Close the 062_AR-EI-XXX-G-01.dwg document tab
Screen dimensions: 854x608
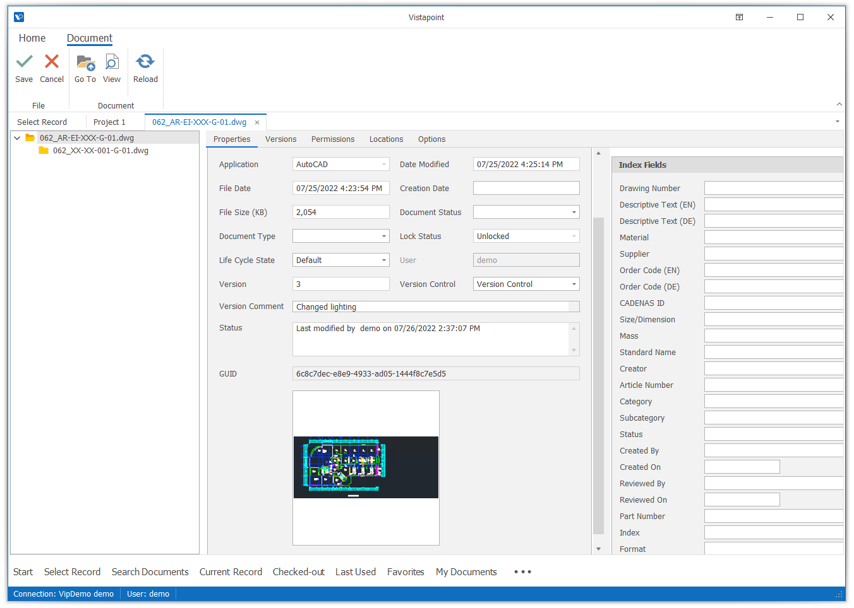click(256, 122)
